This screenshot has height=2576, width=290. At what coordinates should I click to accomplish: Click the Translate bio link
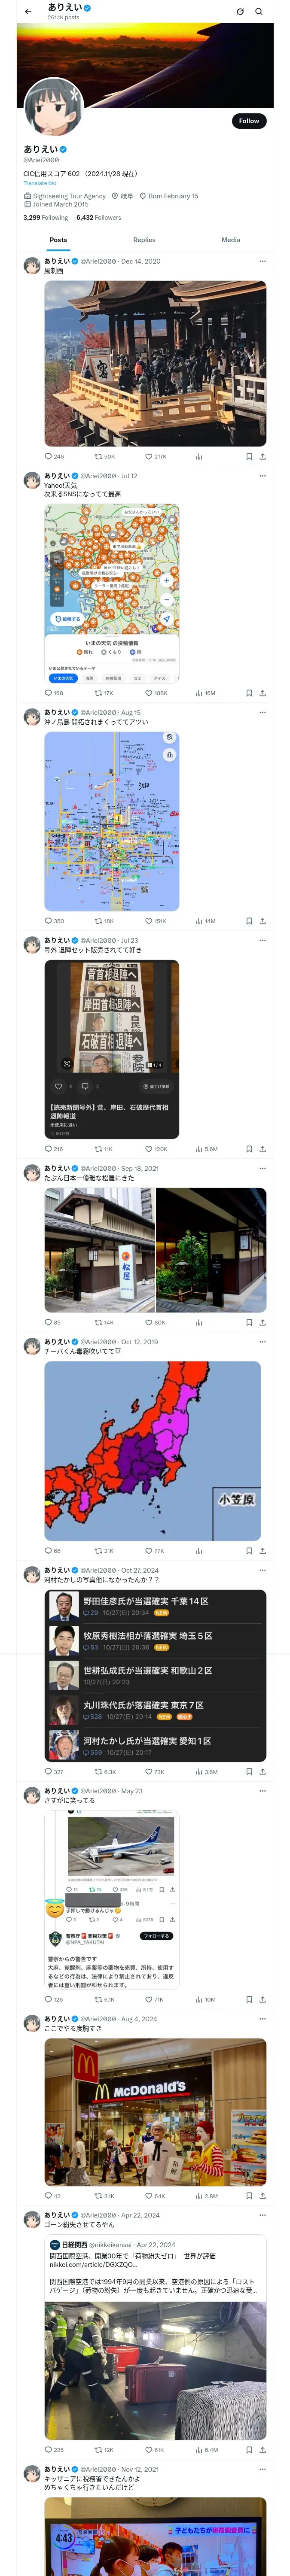(40, 183)
